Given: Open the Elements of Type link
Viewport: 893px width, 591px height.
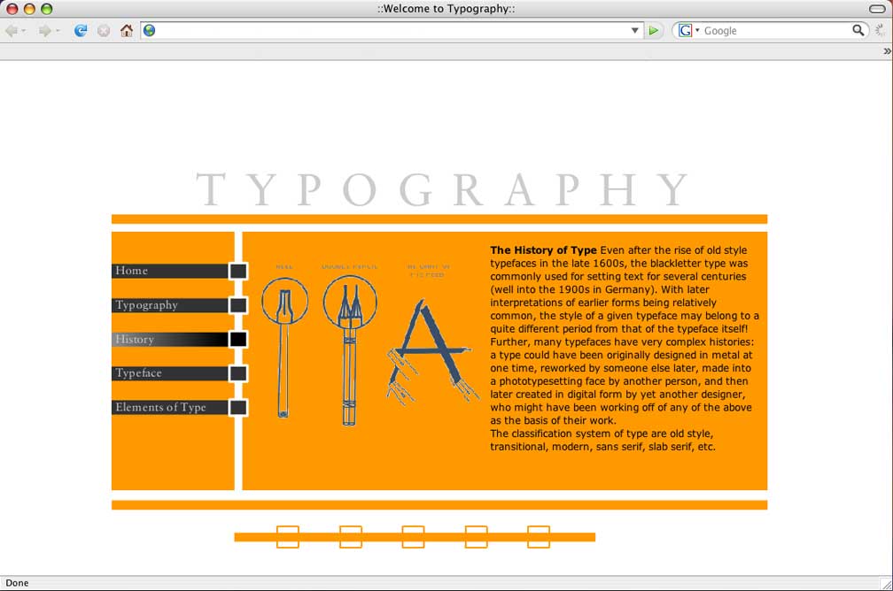Looking at the screenshot, I should click(x=160, y=408).
